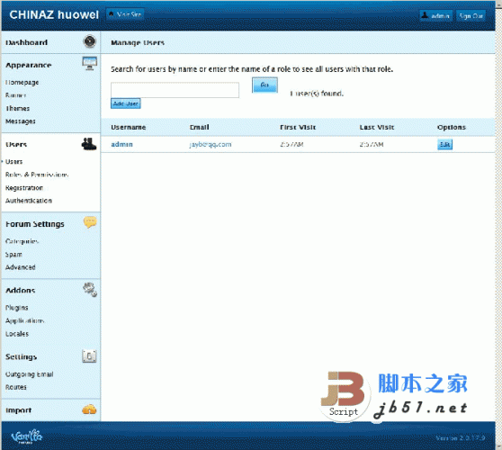Image resolution: width=502 pixels, height=450 pixels.
Task: Open the Registration settings
Action: tap(24, 188)
